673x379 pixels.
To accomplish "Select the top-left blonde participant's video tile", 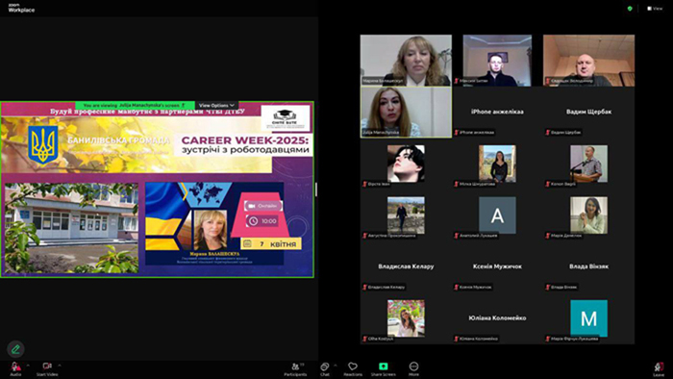I will (406, 61).
